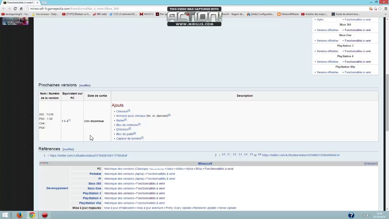Open the Guide du stream bookmark
Viewport: 389px width, 219px height.
[346, 14]
